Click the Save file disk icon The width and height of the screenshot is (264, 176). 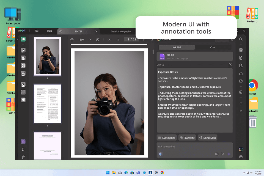coord(241,92)
